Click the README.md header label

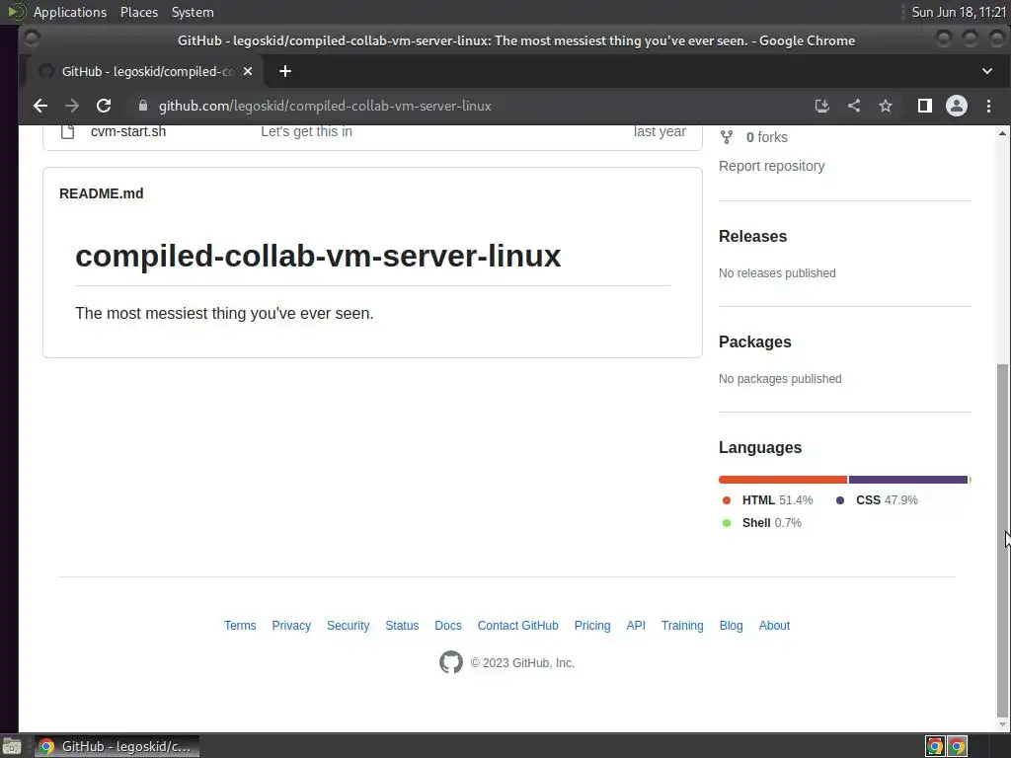[102, 193]
